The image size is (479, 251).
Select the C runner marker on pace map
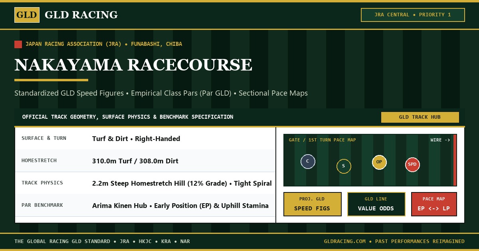pos(308,161)
